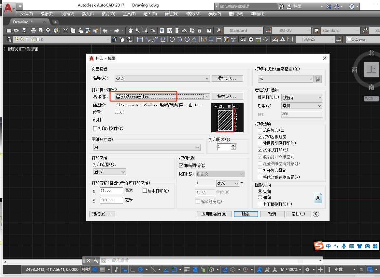
Task: Open the 质量 常规 dropdown
Action: [x=302, y=106]
